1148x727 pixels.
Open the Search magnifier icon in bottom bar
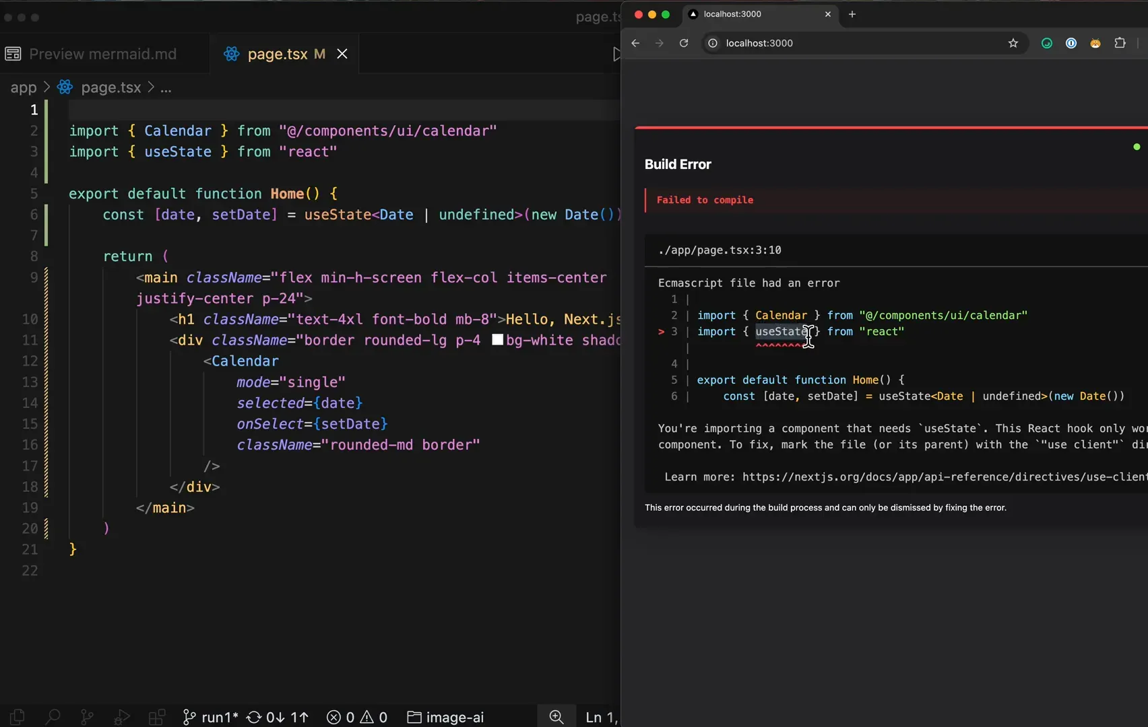(x=53, y=717)
